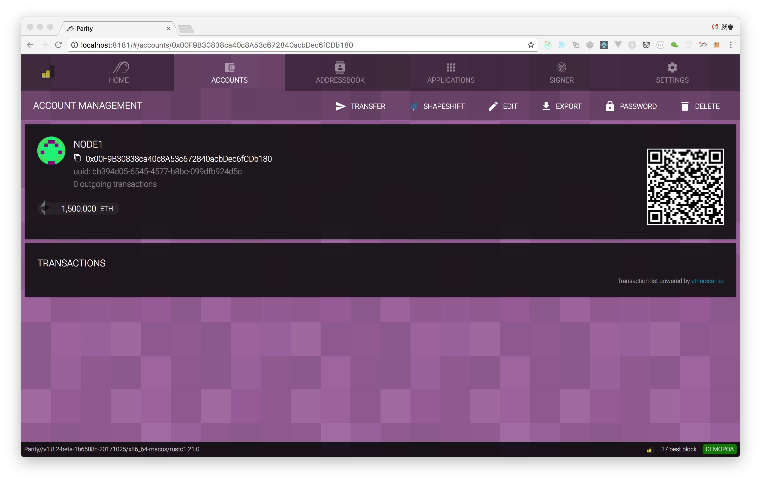Image resolution: width=761 pixels, height=482 pixels.
Task: Click the curly braces JSON extension icon
Action: click(660, 45)
